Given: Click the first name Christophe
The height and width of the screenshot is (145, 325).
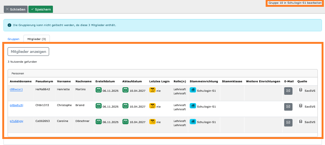Looking at the screenshot, I should pos(64,105).
